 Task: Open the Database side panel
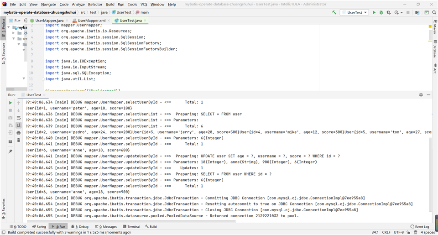[435, 49]
